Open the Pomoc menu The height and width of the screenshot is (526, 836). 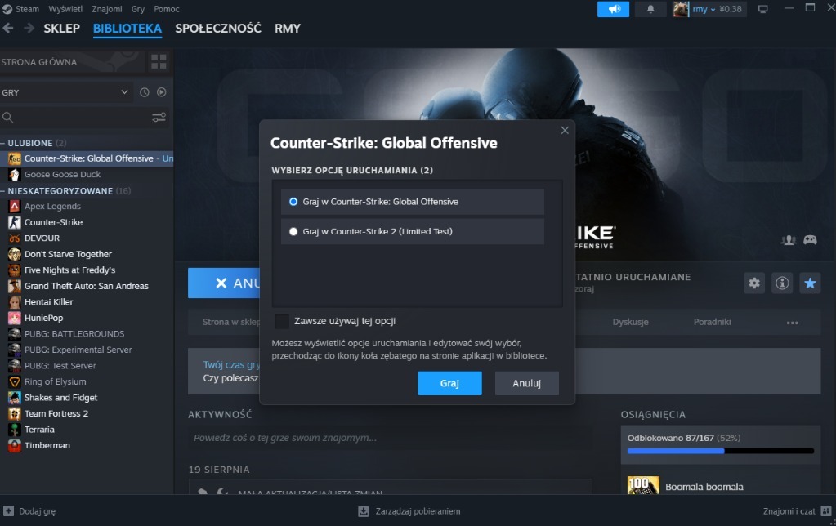(167, 9)
